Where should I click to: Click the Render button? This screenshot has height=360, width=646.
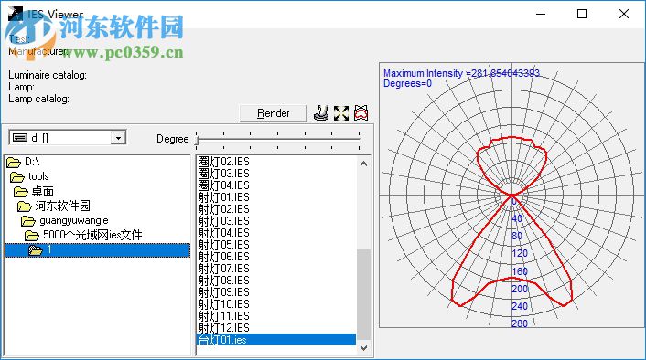[x=274, y=113]
